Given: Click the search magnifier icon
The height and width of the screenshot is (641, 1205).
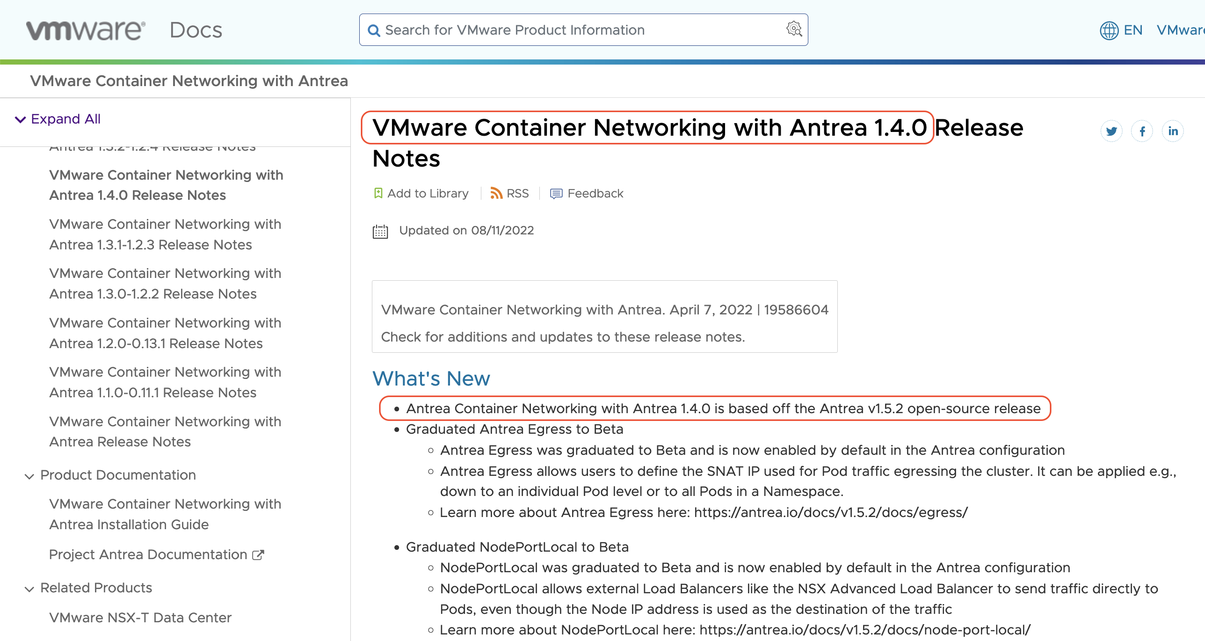Looking at the screenshot, I should [x=374, y=30].
